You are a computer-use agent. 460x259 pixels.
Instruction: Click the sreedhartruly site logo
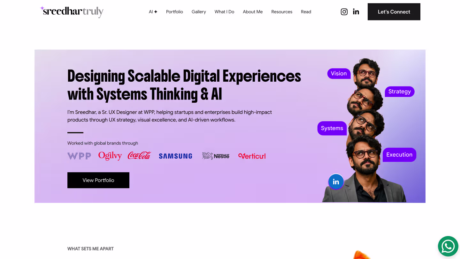[72, 11]
